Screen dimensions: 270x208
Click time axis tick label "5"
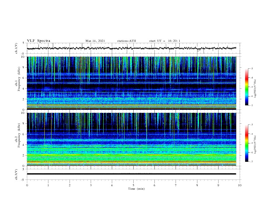pyautogui.click(x=133, y=185)
